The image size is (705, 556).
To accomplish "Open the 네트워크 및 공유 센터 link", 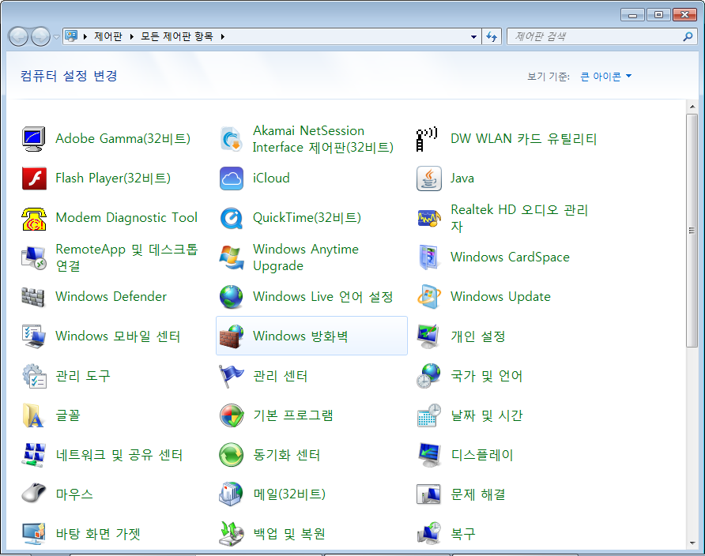I will point(119,455).
